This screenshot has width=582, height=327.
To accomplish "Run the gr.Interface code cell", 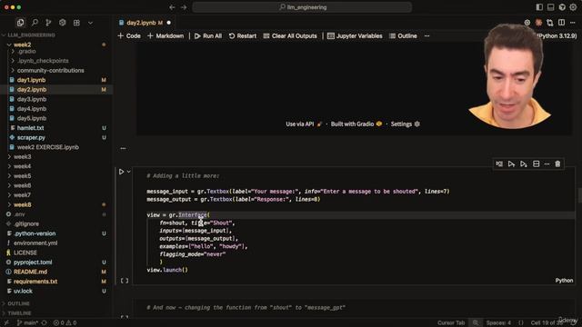I will [x=121, y=172].
